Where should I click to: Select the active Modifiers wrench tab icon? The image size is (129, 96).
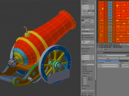112,47
